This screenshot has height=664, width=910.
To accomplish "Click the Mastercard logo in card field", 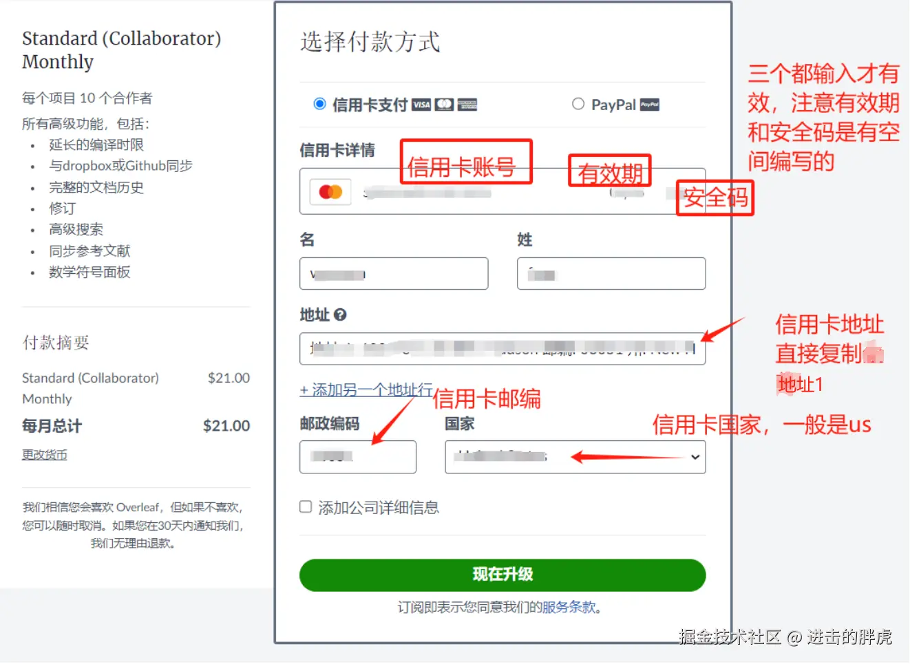I will 330,192.
